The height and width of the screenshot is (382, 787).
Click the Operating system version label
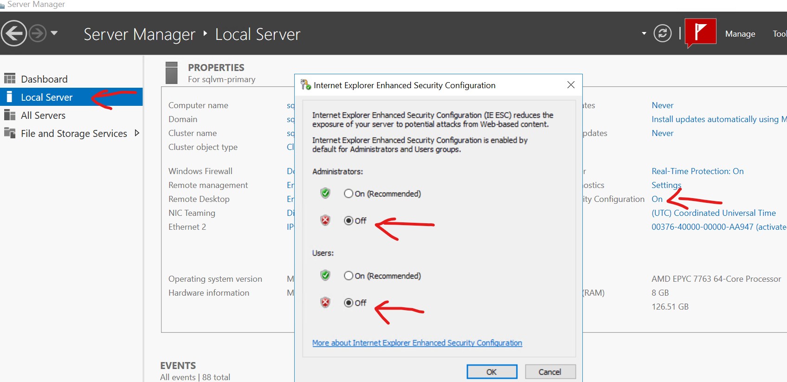[215, 279]
